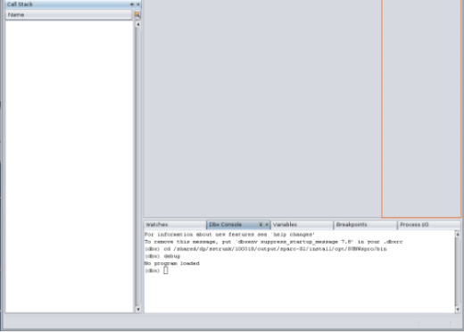Close the Dbx Console tab
The image size is (464, 332).
pyautogui.click(x=267, y=225)
